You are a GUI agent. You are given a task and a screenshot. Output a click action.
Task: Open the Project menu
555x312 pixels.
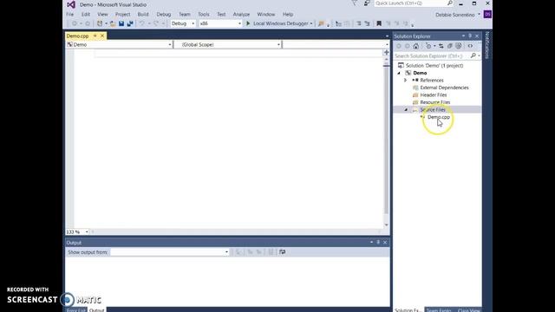pyautogui.click(x=123, y=15)
